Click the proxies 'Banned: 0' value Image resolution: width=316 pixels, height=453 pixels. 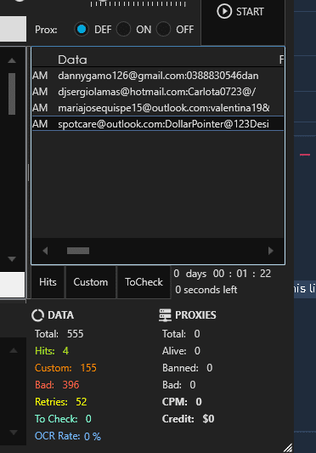pos(188,368)
